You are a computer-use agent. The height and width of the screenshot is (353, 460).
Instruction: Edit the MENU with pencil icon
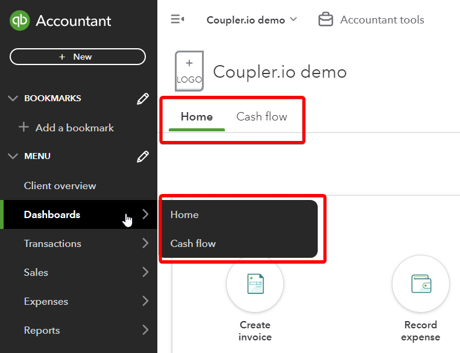[x=143, y=157]
